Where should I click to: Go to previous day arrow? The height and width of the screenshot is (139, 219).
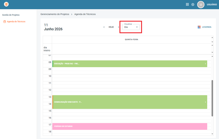coord(104,27)
